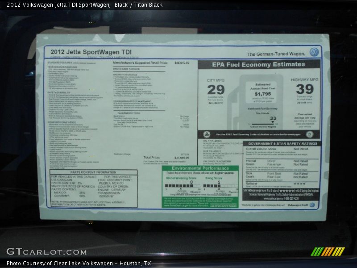
Task: Click the 'Combined Fuel Economy' label
Action: tap(262, 109)
